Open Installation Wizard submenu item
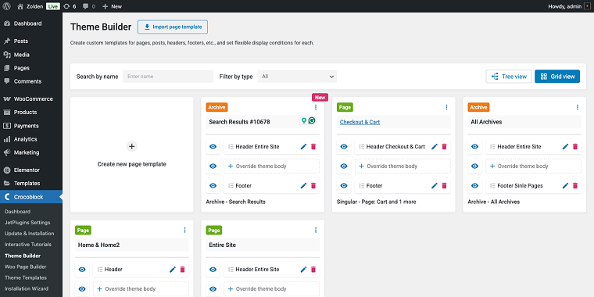 point(27,288)
